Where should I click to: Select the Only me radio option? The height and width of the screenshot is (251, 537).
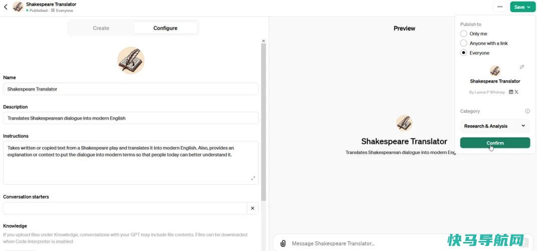pos(463,34)
